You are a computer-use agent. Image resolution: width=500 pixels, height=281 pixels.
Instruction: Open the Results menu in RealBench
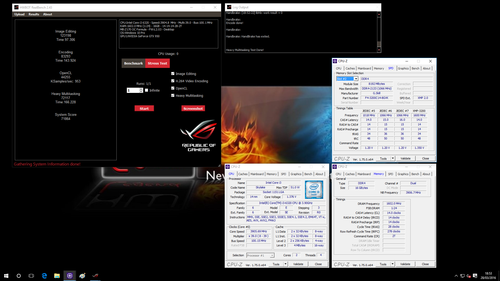[x=34, y=14]
